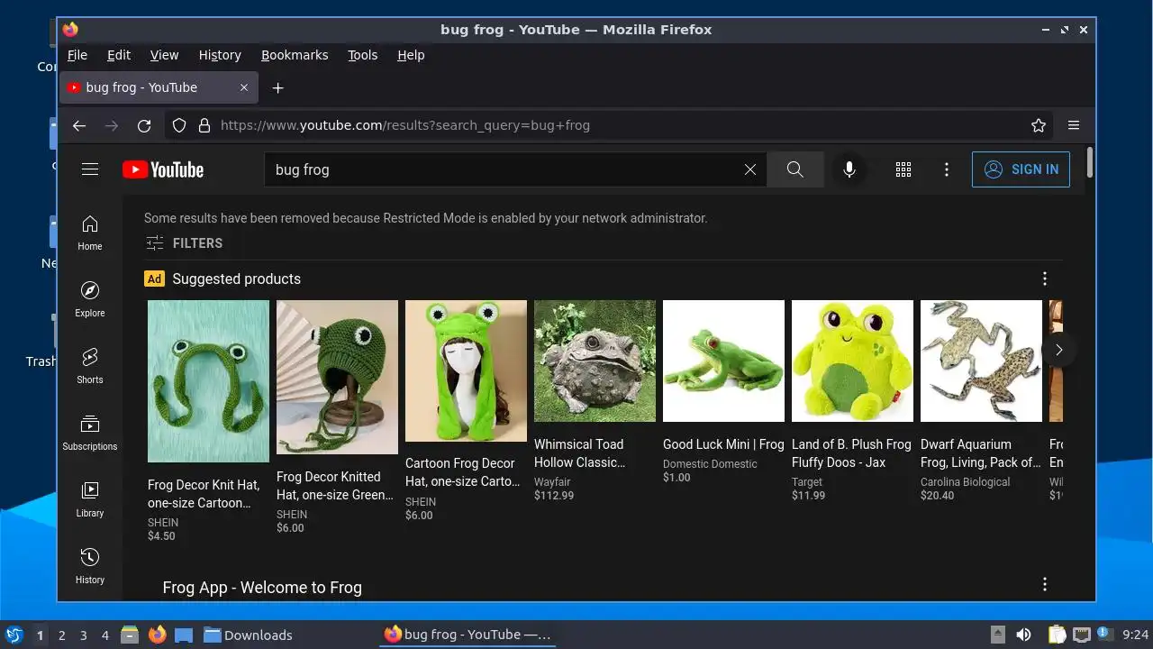1153x649 pixels.
Task: Open Explore in the sidebar
Action: pos(90,299)
